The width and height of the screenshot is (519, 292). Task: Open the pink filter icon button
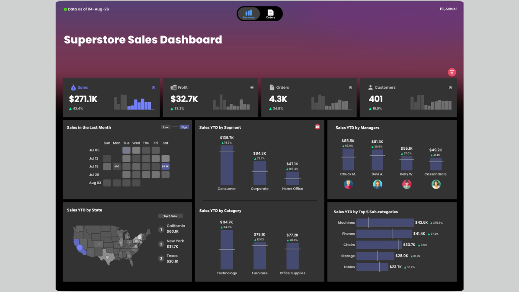(452, 72)
